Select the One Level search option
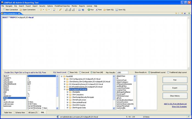 pyautogui.click(x=81, y=72)
